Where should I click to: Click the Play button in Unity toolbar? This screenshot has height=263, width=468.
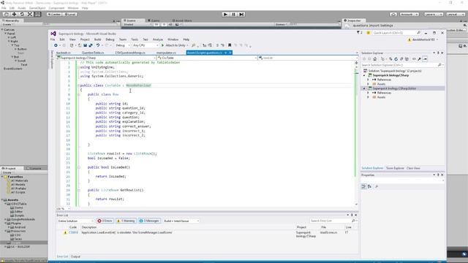click(226, 15)
